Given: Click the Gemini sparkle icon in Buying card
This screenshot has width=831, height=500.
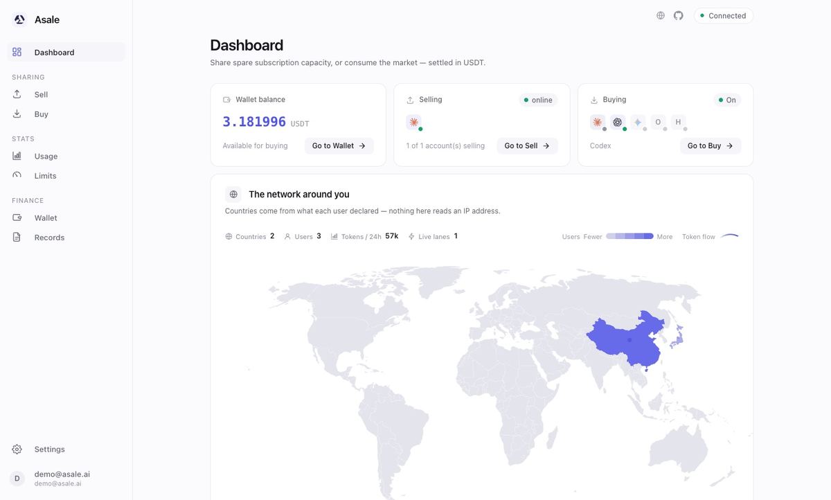Looking at the screenshot, I should coord(638,122).
